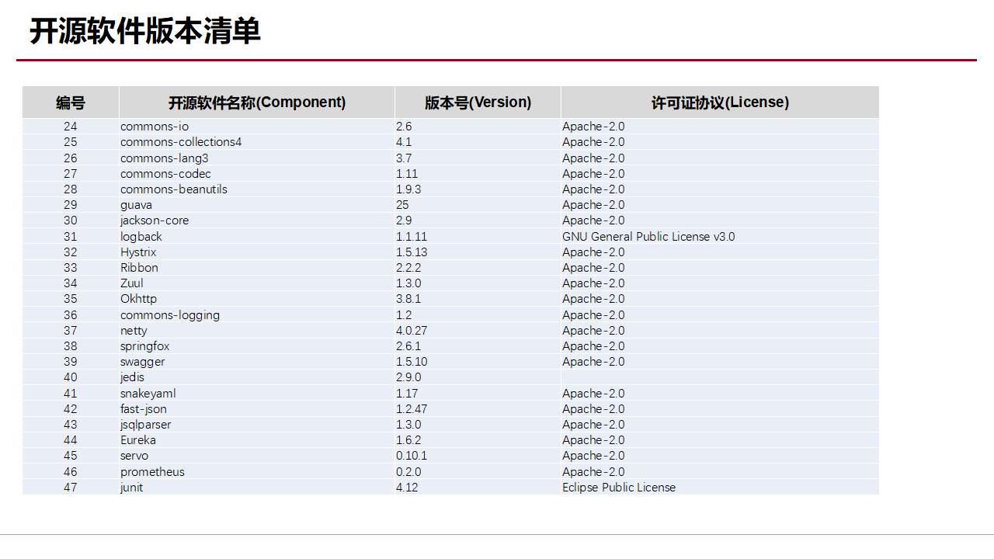
Task: Click version 1.2.47 of fast-json
Action: click(x=478, y=409)
